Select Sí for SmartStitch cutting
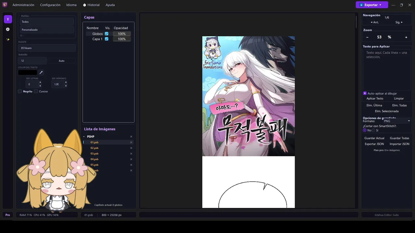The image size is (415, 233). coord(373,130)
